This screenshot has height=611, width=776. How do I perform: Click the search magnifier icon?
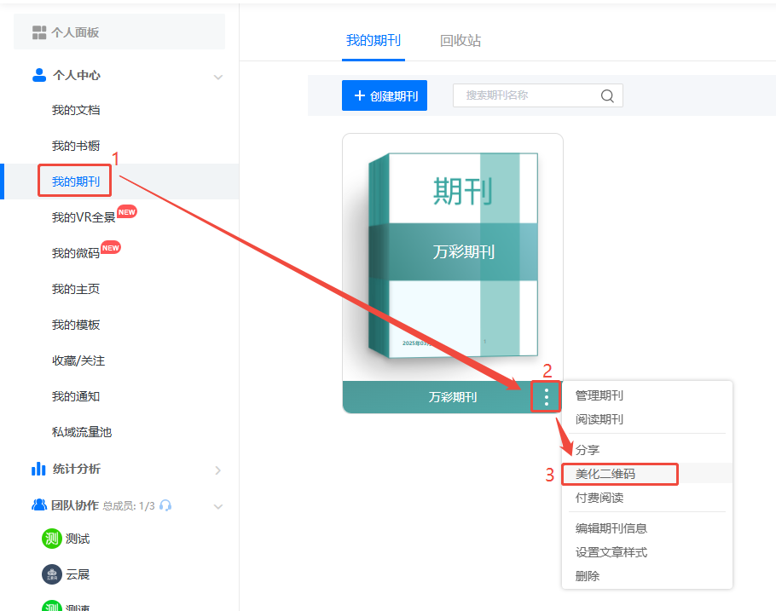tap(607, 95)
